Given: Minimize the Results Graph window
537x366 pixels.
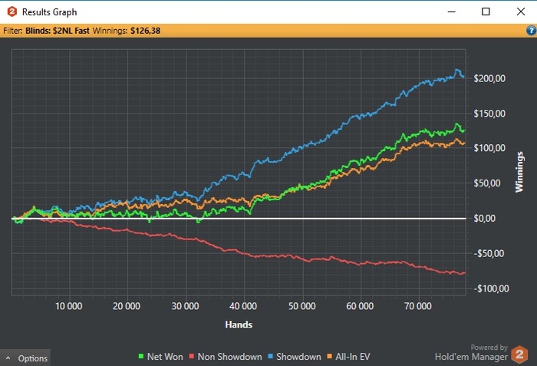Looking at the screenshot, I should (x=452, y=12).
